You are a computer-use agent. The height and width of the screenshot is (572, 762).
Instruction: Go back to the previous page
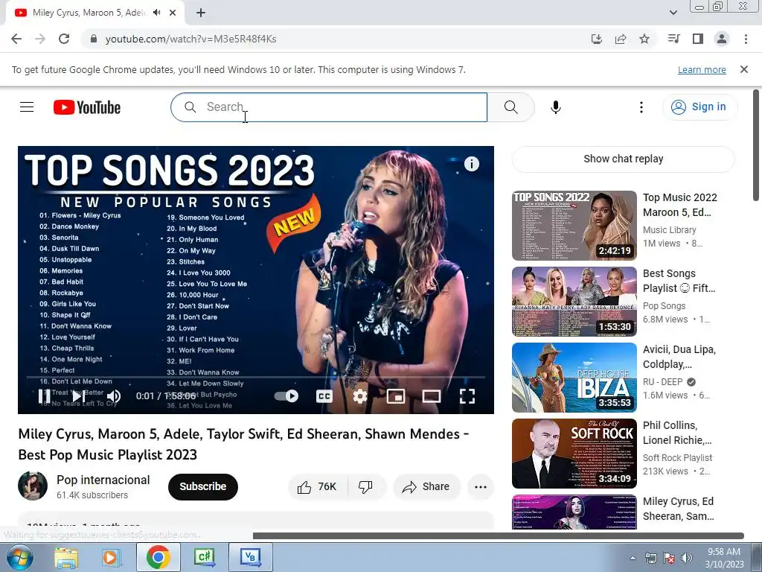[x=16, y=39]
